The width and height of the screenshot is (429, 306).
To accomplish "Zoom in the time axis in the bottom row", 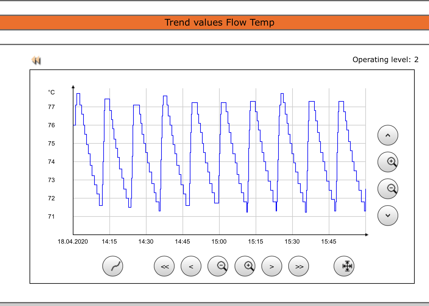I will [245, 266].
